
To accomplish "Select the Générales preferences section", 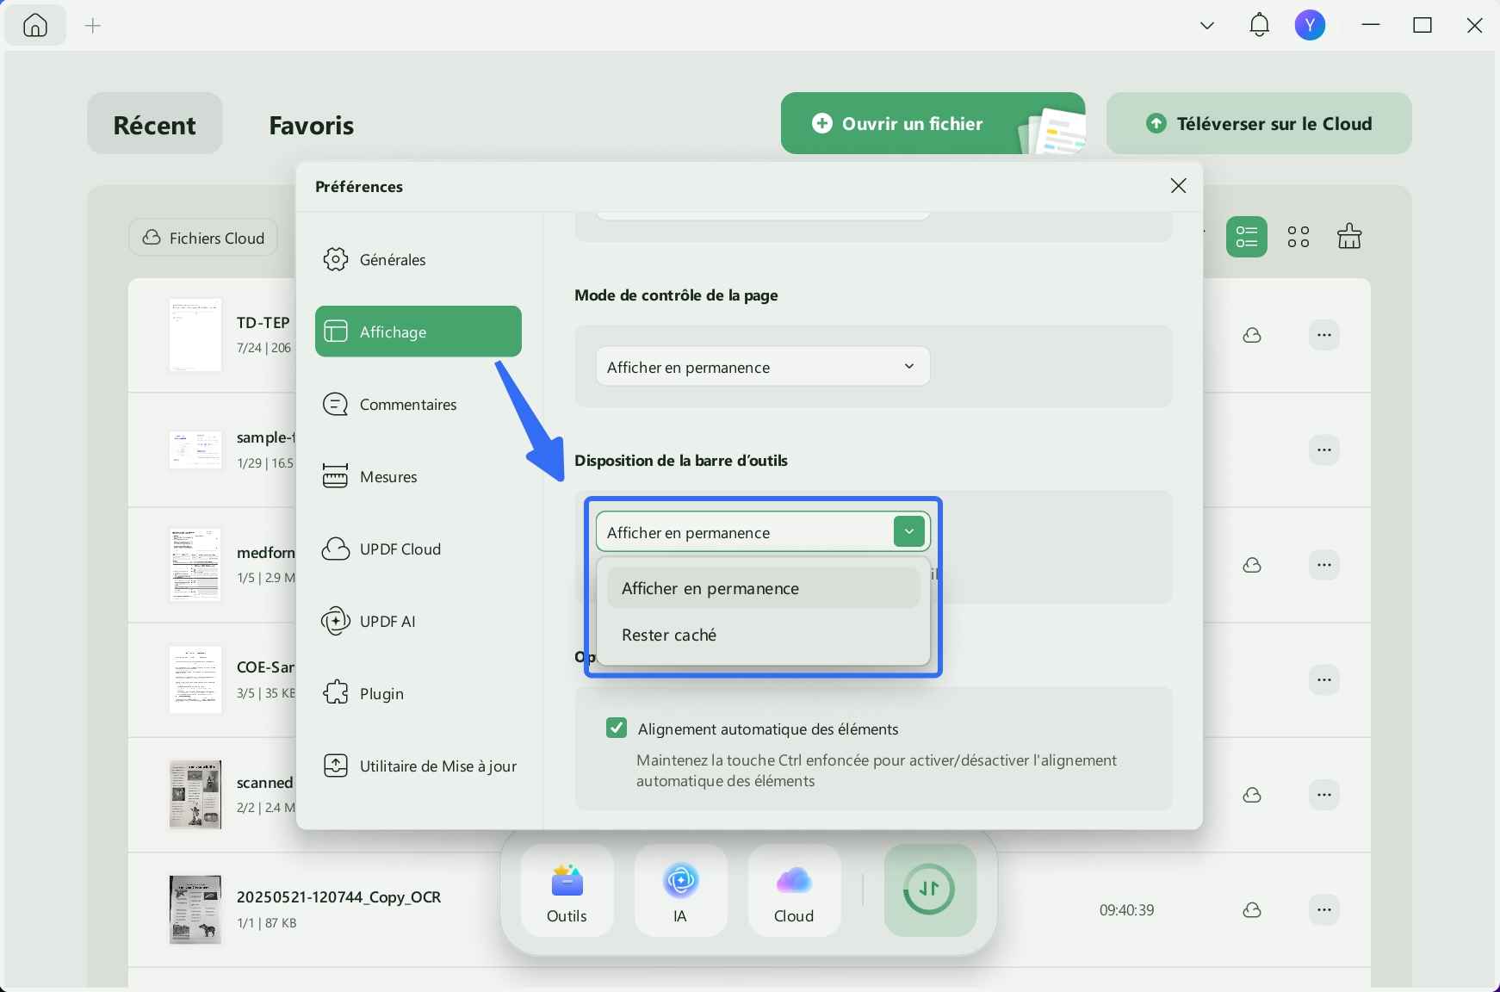I will [418, 259].
